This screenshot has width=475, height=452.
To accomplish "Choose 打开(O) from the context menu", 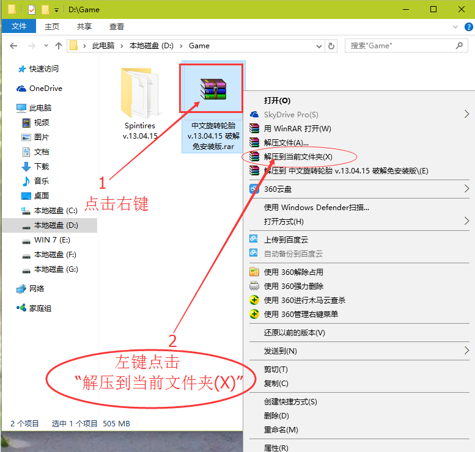I will coord(359,101).
